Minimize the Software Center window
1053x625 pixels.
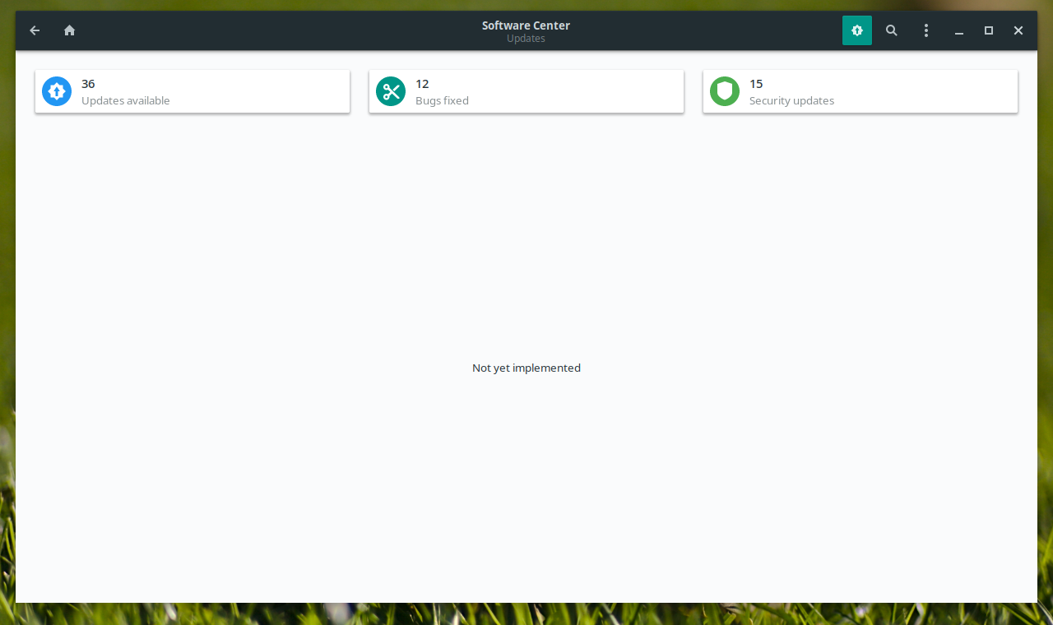(959, 30)
